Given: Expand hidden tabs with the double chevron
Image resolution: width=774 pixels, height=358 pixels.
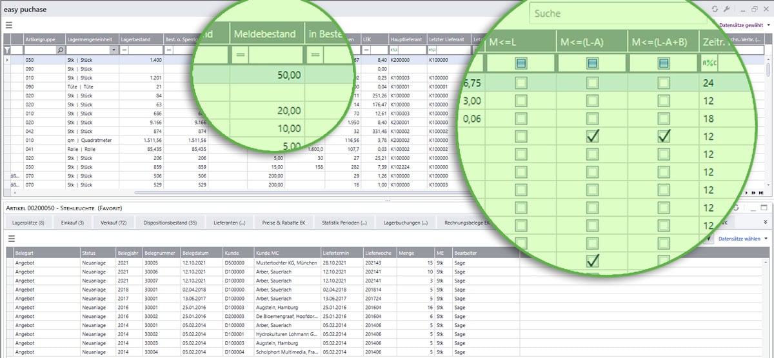Looking at the screenshot, I should 766,222.
